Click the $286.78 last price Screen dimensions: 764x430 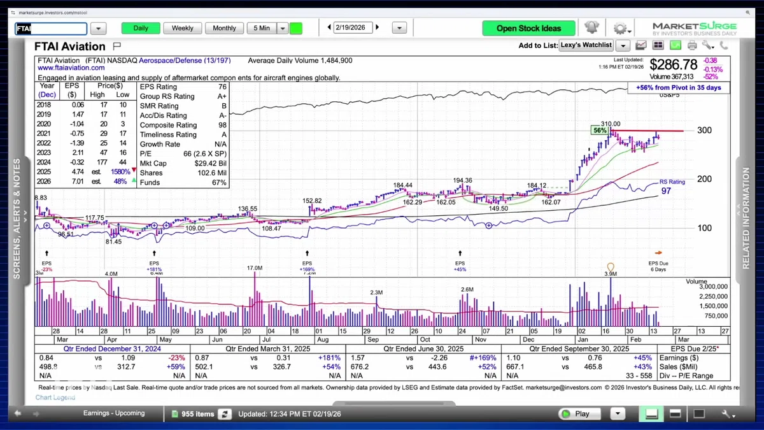click(674, 64)
